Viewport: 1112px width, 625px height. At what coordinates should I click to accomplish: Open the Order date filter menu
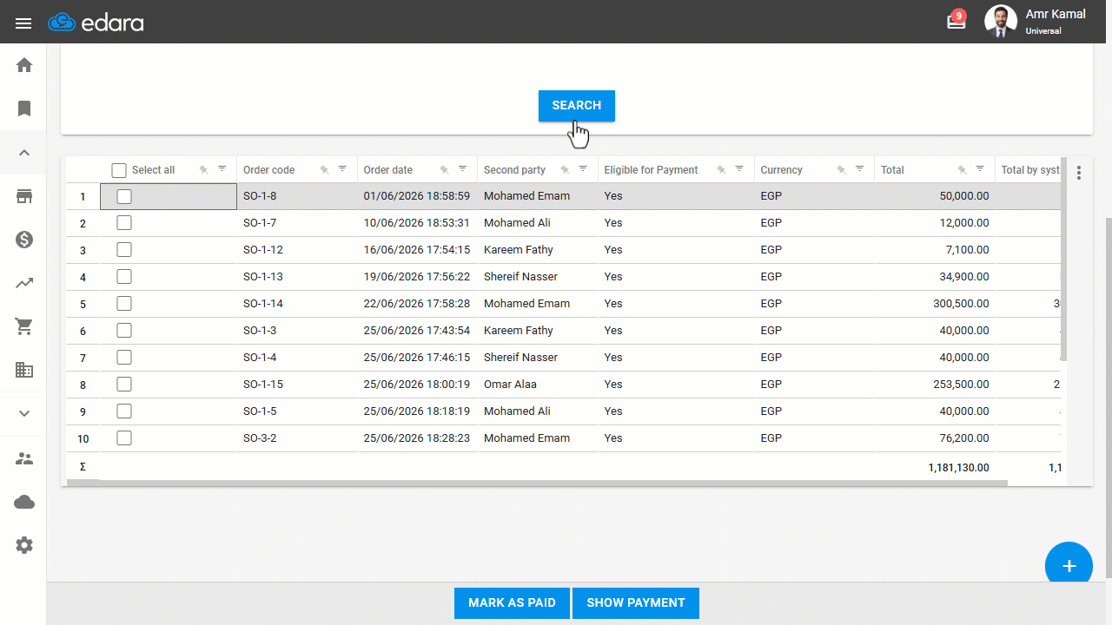tap(462, 169)
